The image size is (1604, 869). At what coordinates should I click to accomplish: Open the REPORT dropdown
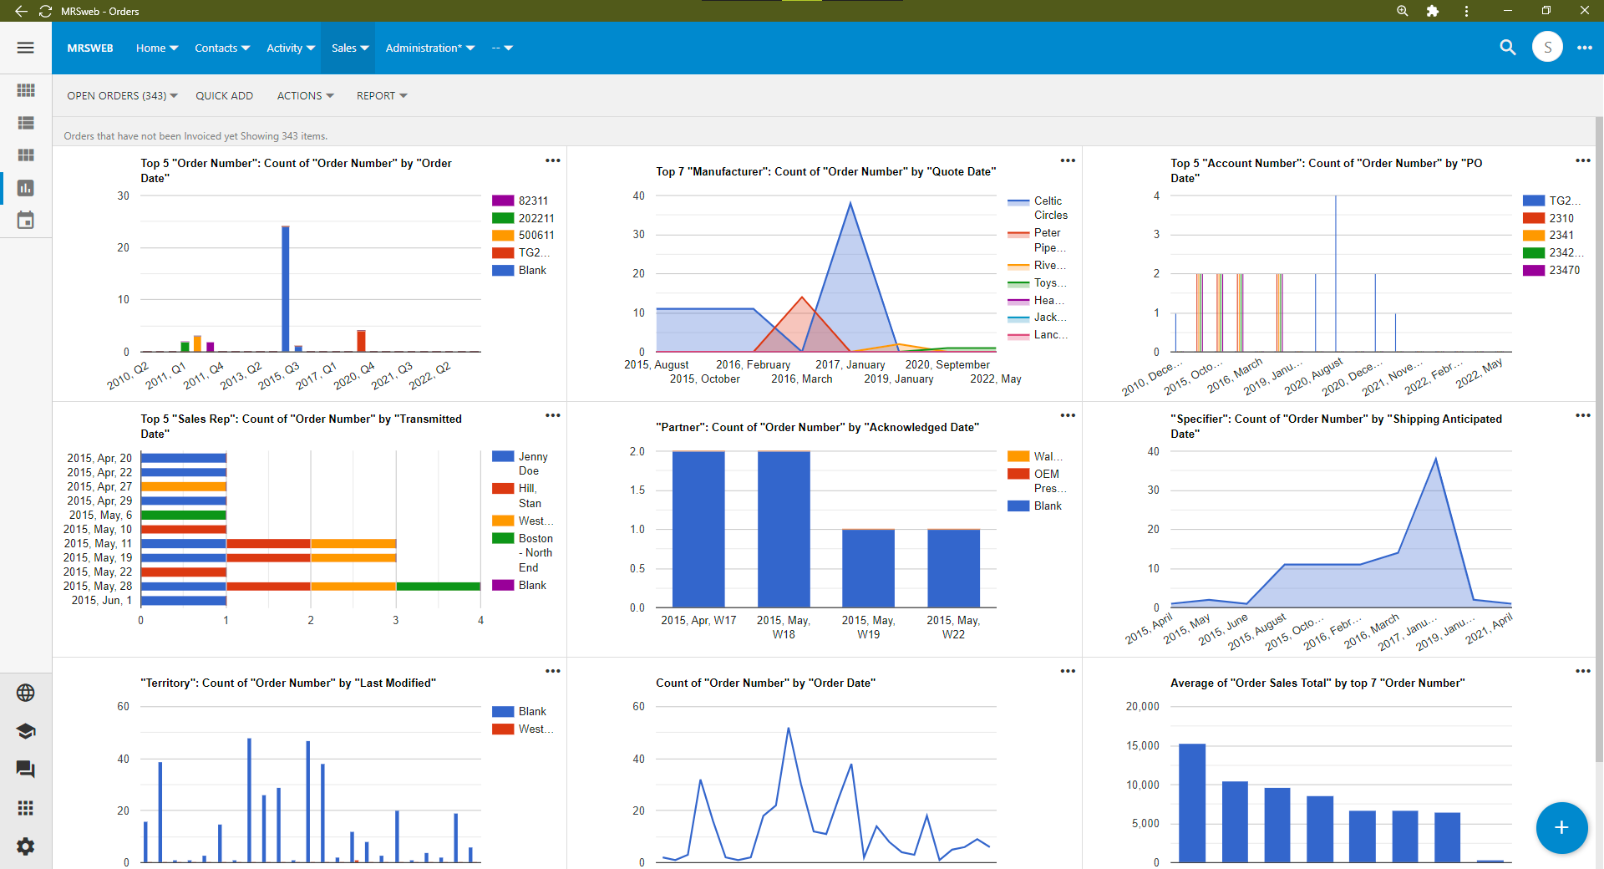coord(381,95)
